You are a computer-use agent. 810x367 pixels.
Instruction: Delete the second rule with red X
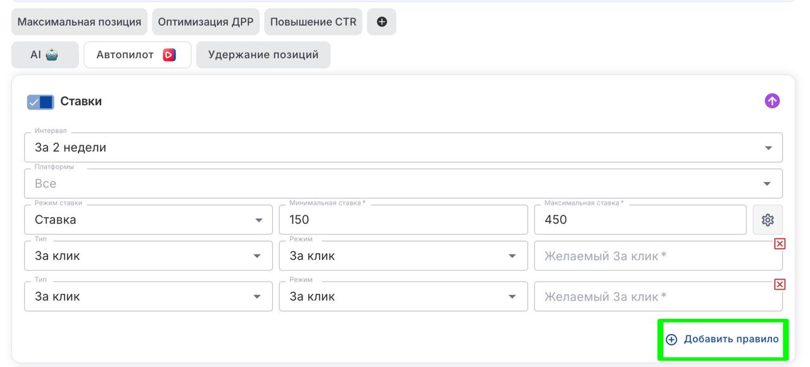pos(780,285)
